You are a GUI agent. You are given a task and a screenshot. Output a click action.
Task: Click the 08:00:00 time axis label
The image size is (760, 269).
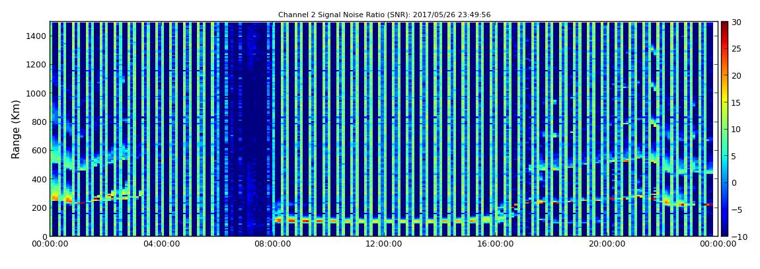coord(272,244)
